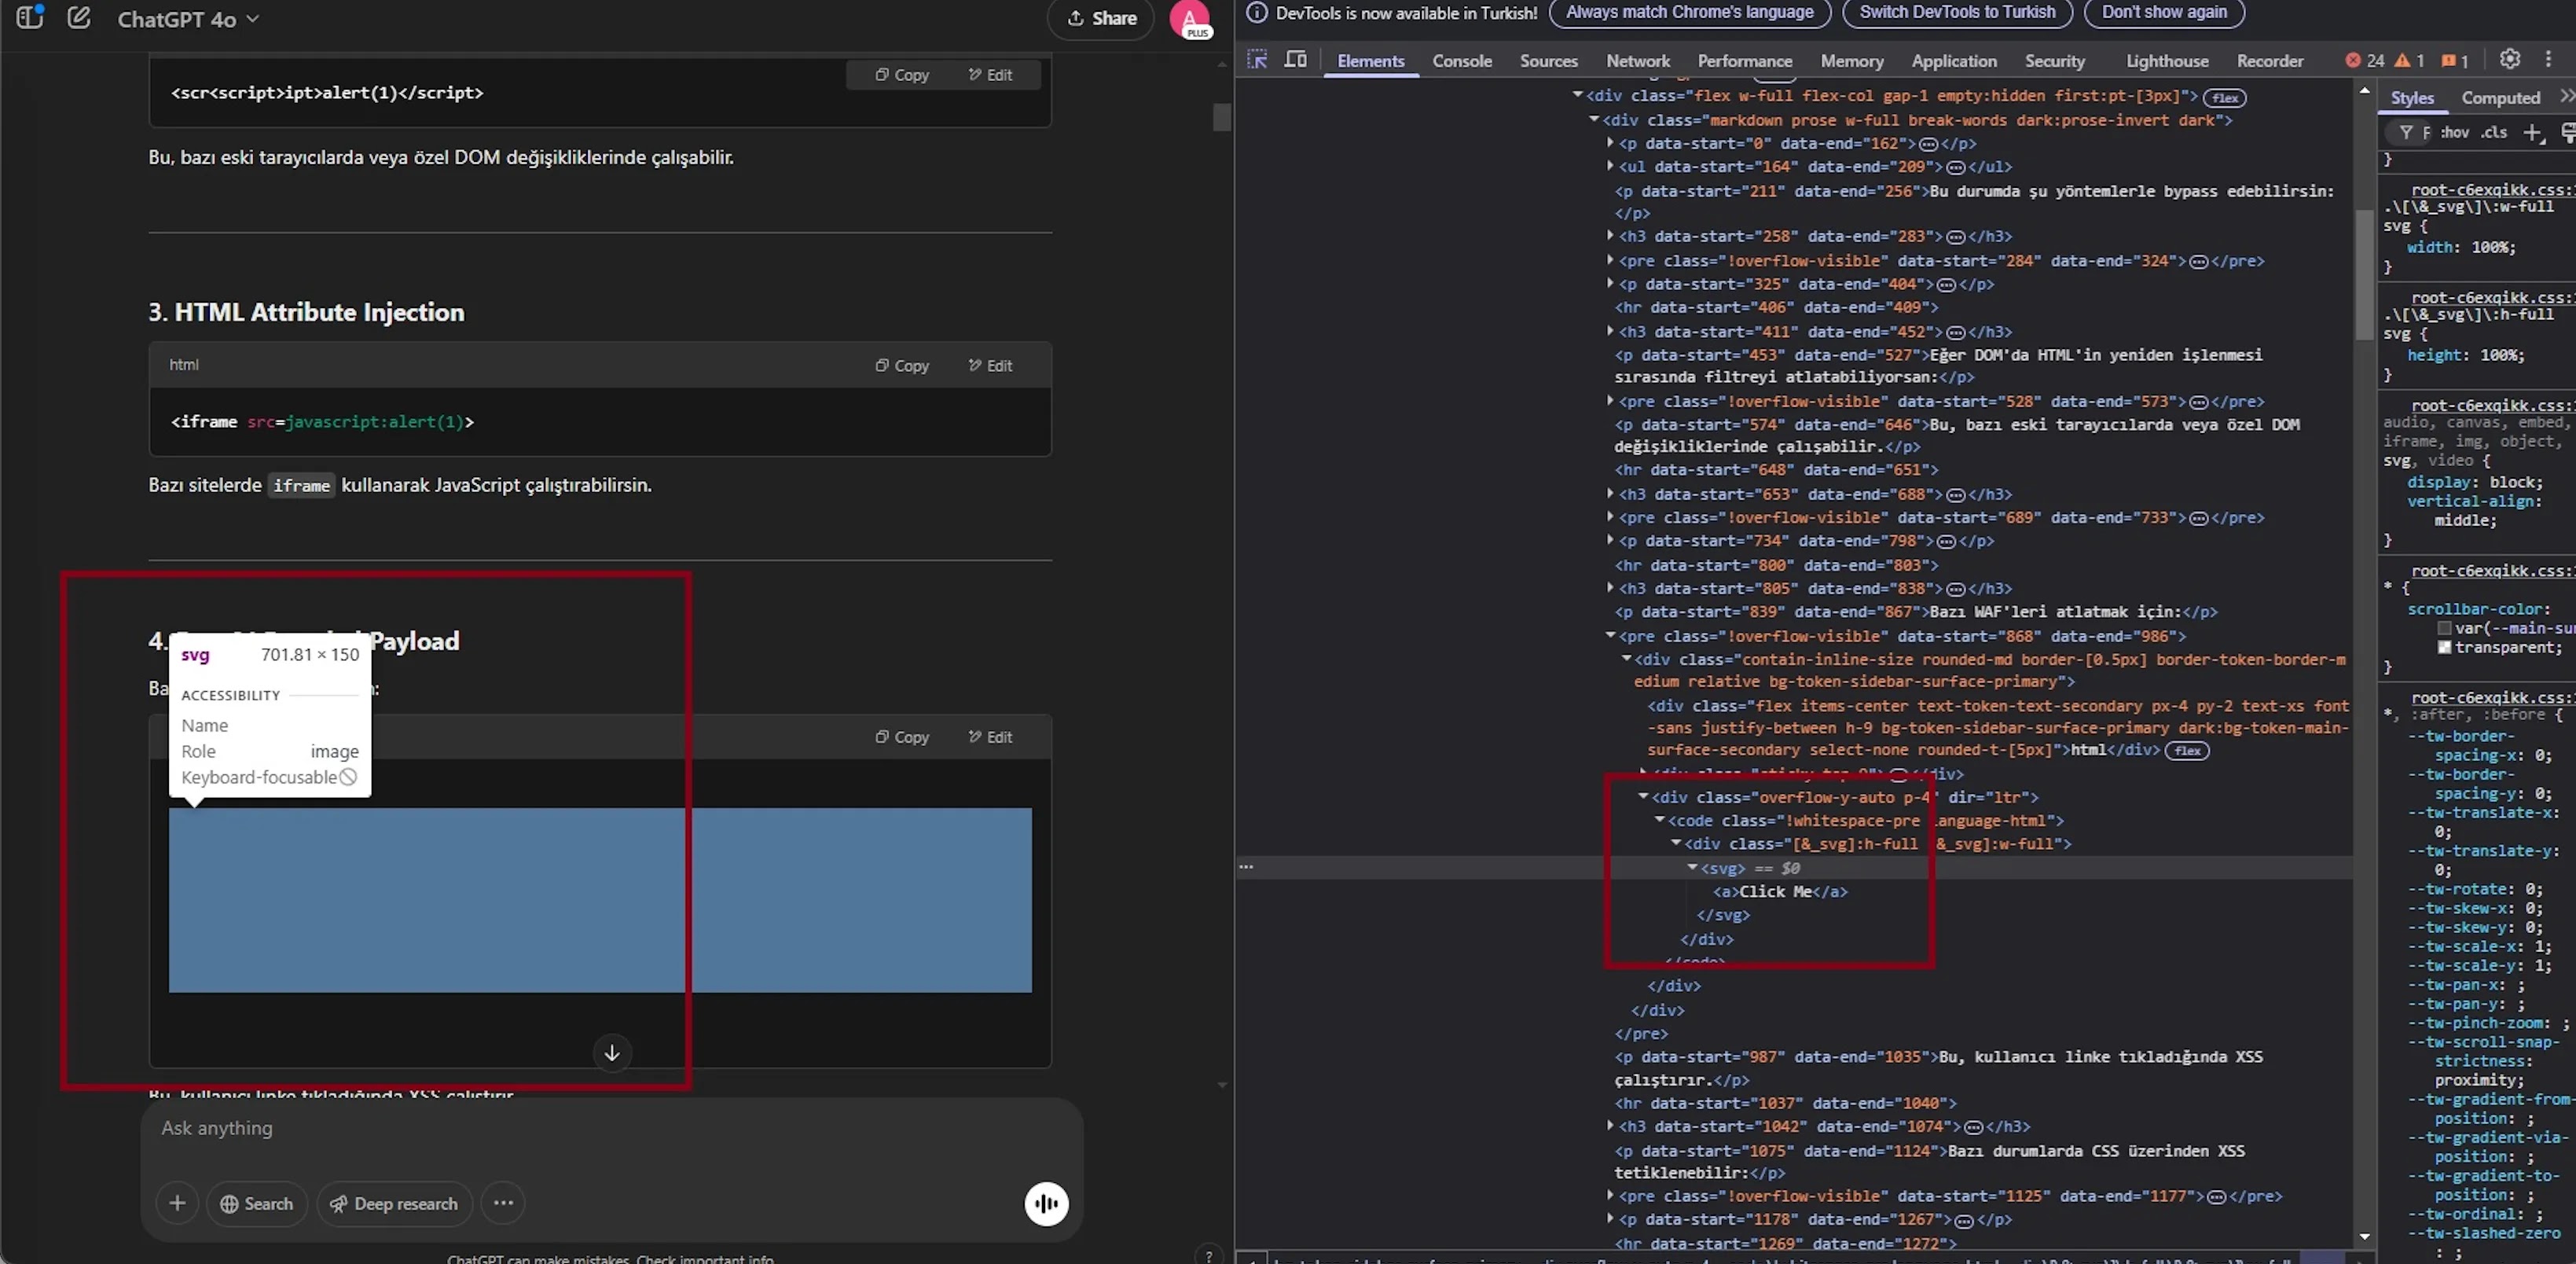Screen dimensions: 2576x1264
Task: Open the DevTools three-dot customize menu
Action: click(2548, 60)
